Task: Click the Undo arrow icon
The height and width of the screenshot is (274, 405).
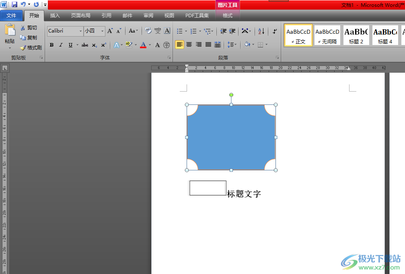Action: 23,4
